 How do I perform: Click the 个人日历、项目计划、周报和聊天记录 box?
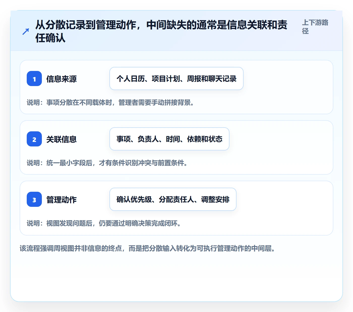click(x=177, y=79)
